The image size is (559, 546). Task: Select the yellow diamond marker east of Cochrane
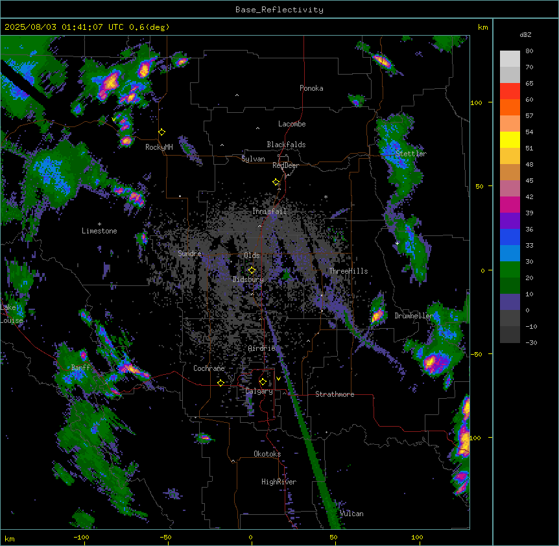click(220, 383)
